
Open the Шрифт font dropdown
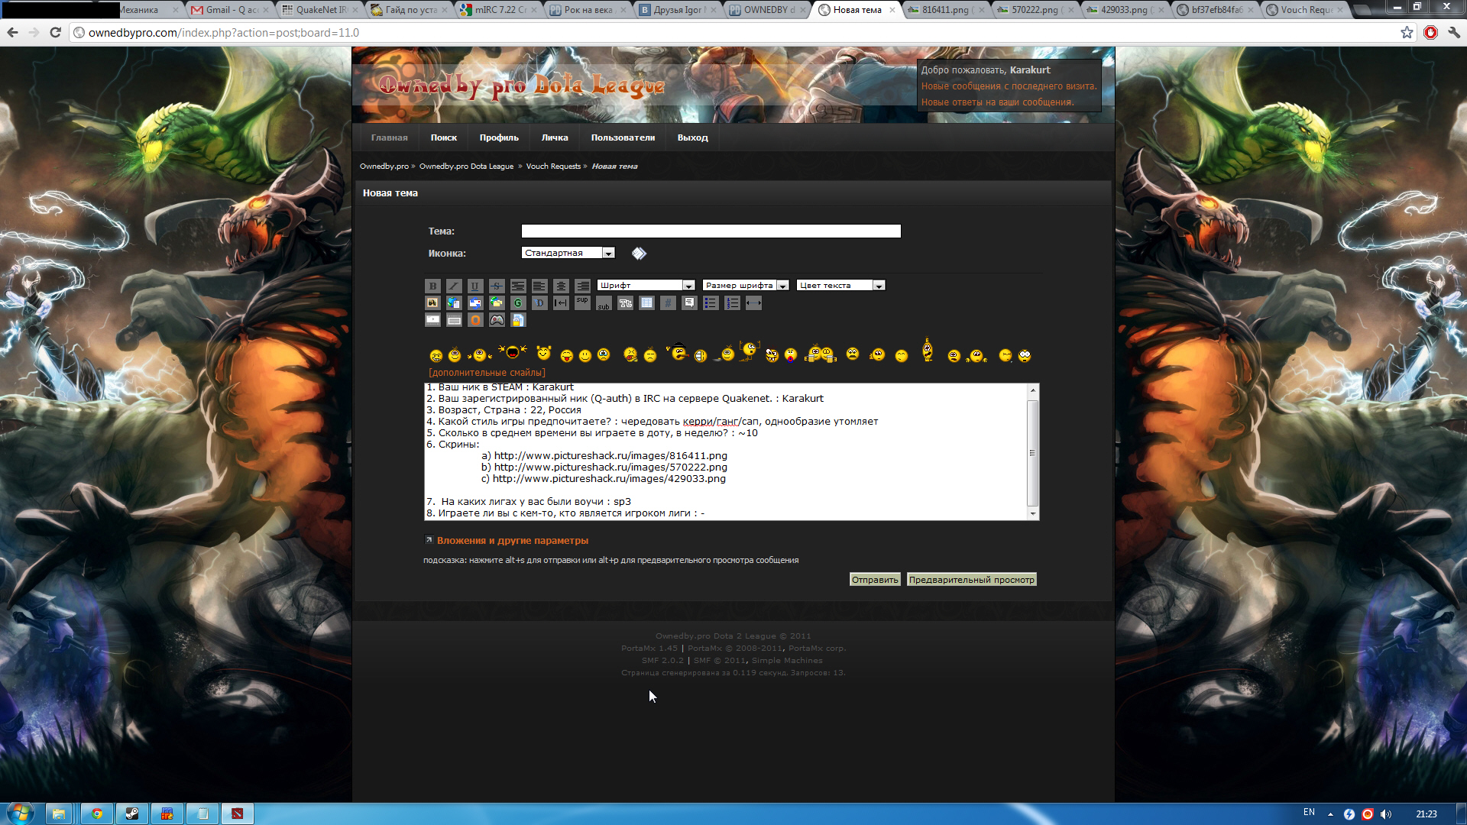646,286
